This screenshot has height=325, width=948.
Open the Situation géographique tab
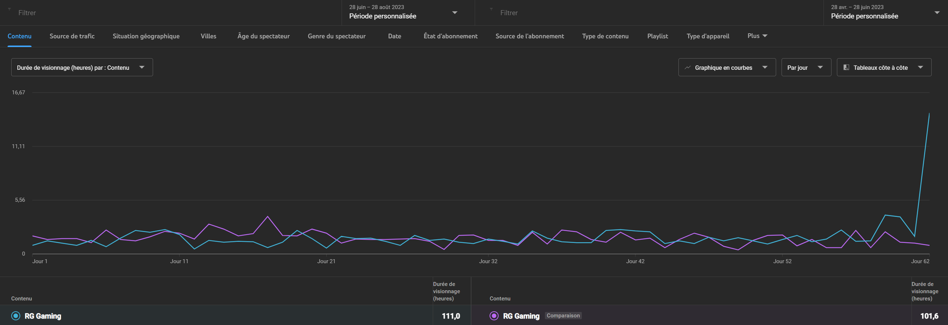[x=146, y=36]
